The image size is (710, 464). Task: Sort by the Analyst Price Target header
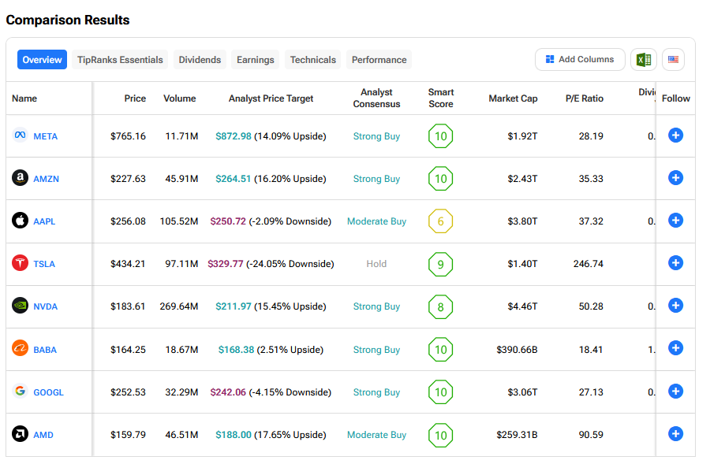click(271, 98)
